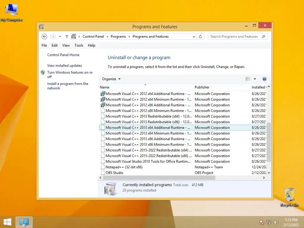The width and height of the screenshot is (304, 228).
Task: Open the Tools menu
Action: [79, 45]
